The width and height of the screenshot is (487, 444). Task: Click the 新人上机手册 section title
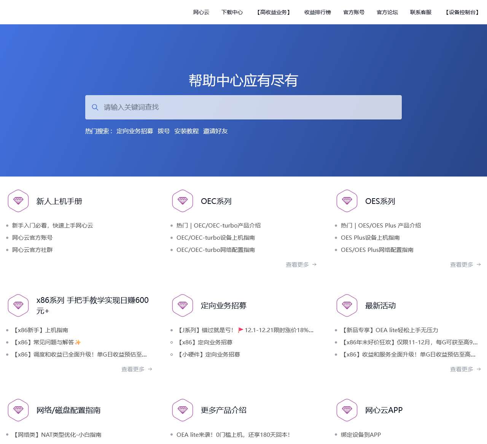click(59, 201)
